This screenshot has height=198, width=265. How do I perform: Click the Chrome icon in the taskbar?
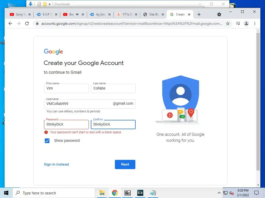point(115,193)
